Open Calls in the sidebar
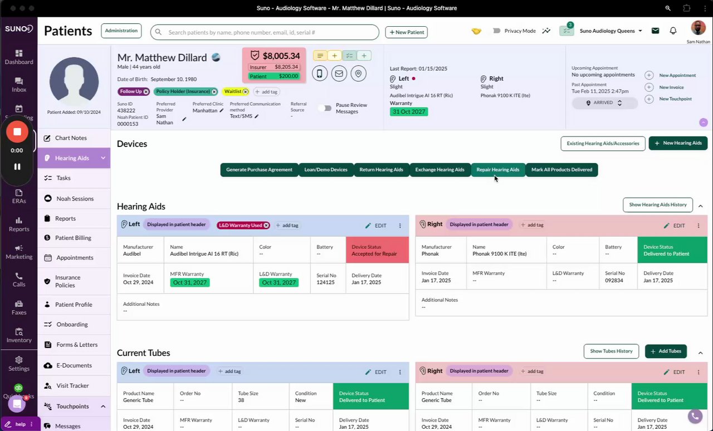The height and width of the screenshot is (431, 713). tap(19, 280)
